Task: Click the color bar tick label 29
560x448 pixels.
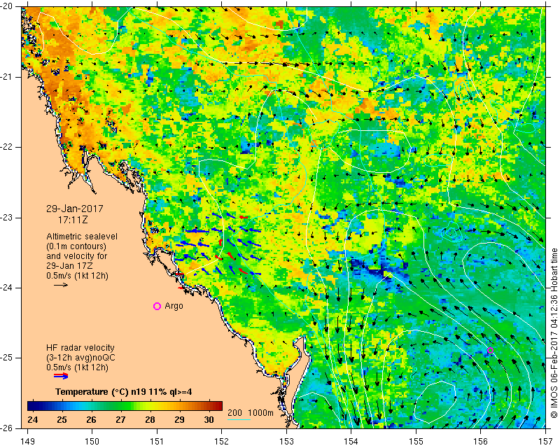Action: click(x=179, y=420)
